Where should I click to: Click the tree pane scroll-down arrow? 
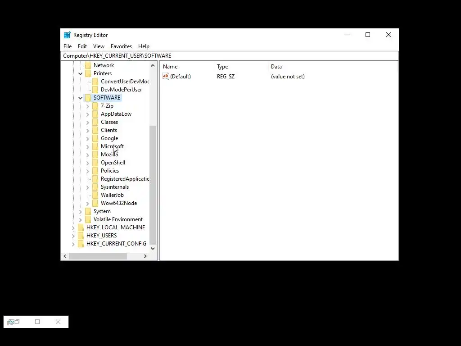point(153,249)
